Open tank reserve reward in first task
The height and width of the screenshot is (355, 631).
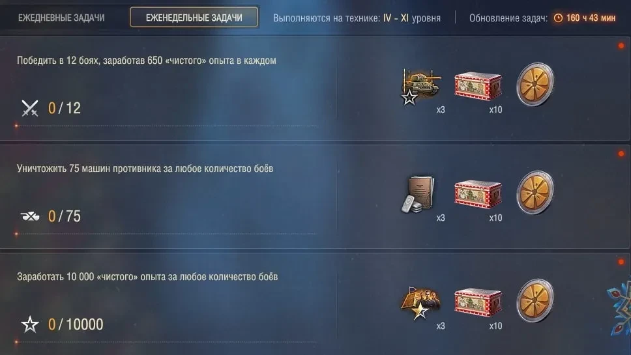(x=420, y=86)
